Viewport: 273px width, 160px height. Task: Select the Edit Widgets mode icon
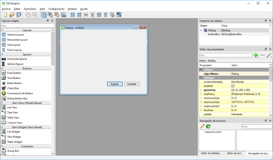pyautogui.click(x=44, y=15)
